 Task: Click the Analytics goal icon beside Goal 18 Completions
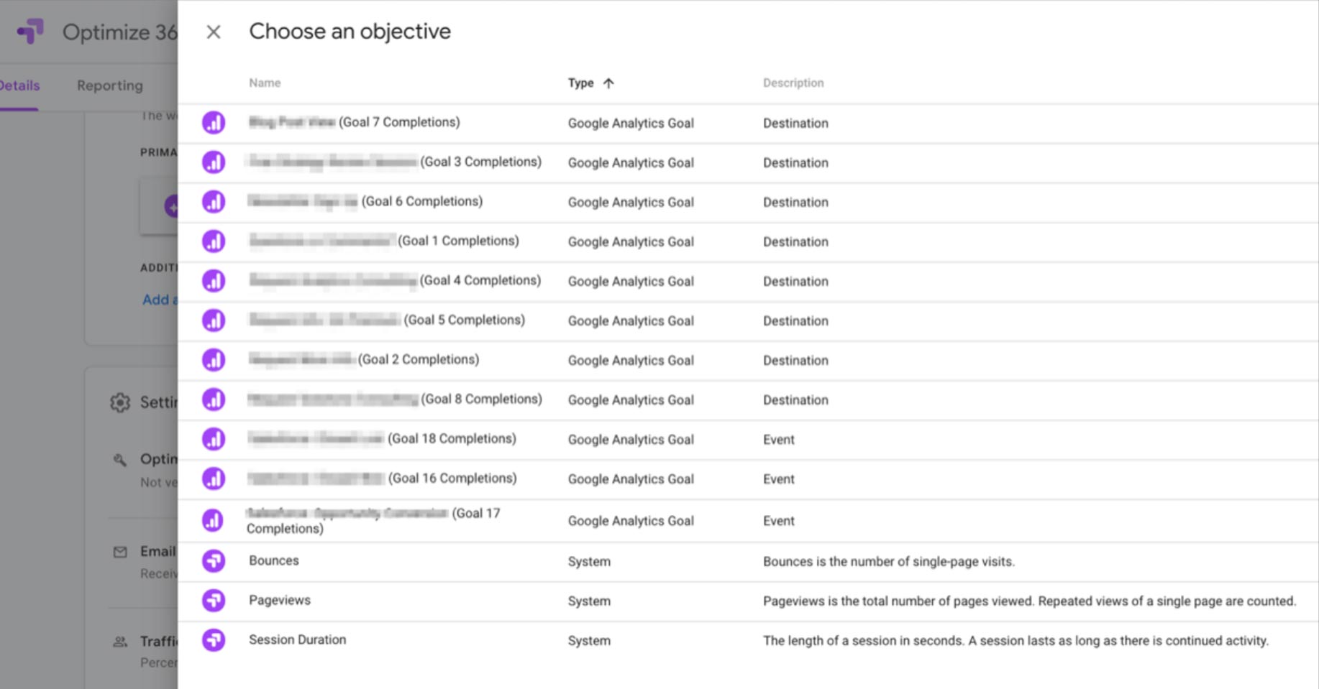pos(213,439)
